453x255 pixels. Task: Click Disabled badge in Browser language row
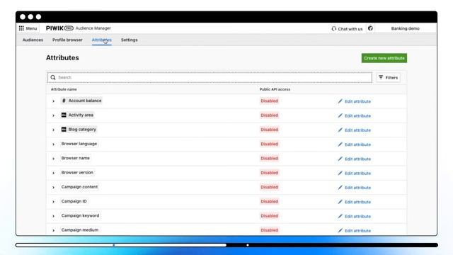click(269, 144)
